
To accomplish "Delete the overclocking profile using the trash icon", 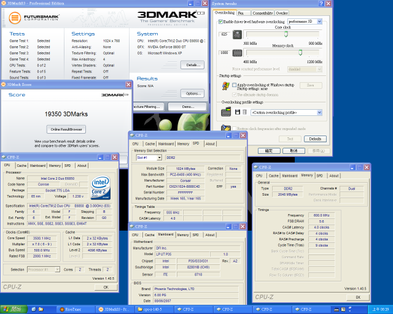I will 244,112.
